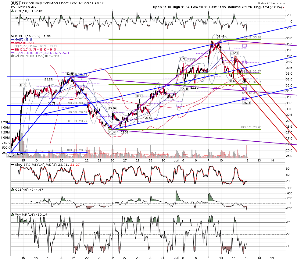This screenshot has height=262, width=297.
Task: Click the 32.75 price label
Action: pyautogui.click(x=70, y=74)
